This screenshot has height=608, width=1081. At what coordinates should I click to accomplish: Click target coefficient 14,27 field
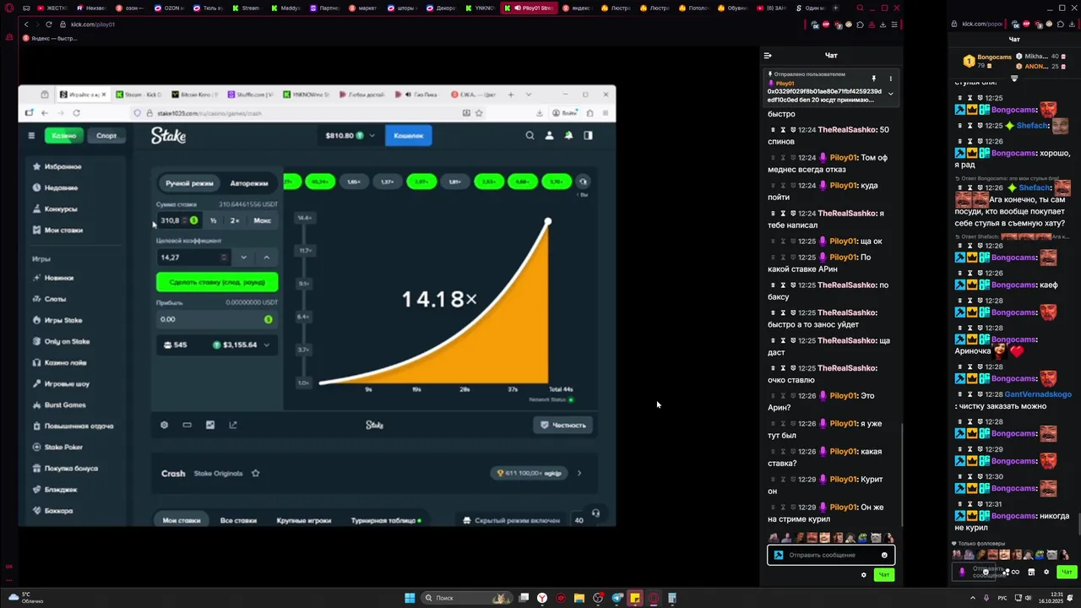point(193,258)
